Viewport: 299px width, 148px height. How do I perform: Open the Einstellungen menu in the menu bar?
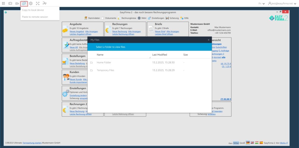(156, 18)
